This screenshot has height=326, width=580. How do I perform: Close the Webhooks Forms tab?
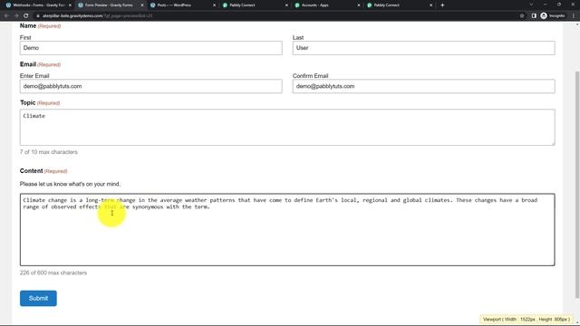(70, 5)
